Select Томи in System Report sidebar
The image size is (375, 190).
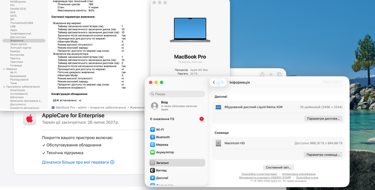coord(13,83)
